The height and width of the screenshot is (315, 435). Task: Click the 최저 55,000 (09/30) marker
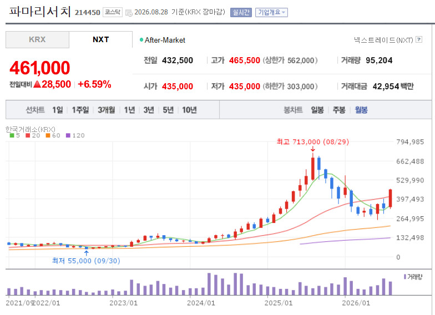pos(86,261)
